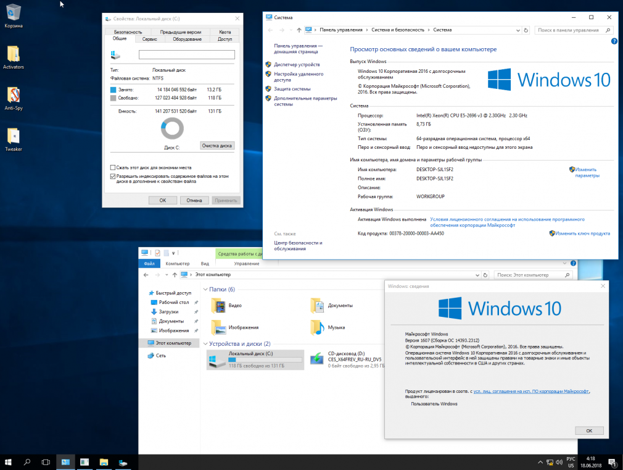Open the Quota tab in disk properties

pyautogui.click(x=225, y=32)
